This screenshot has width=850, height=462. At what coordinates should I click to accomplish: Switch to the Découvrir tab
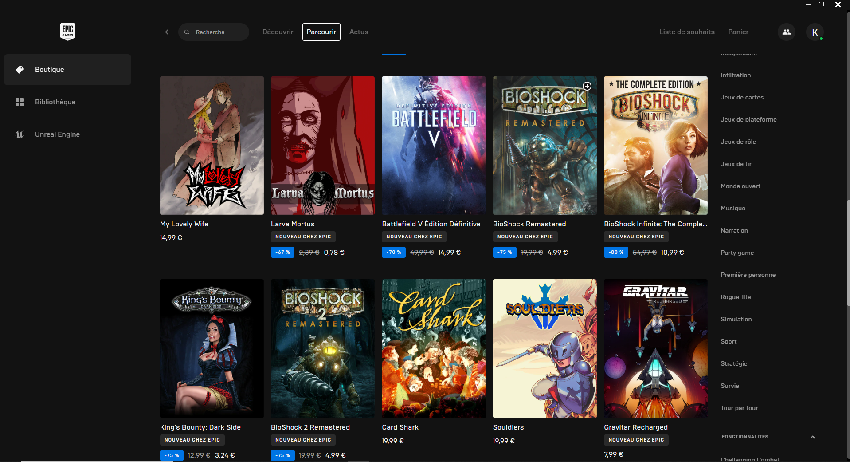[x=277, y=32]
